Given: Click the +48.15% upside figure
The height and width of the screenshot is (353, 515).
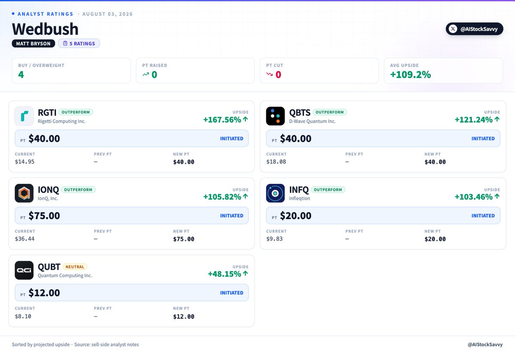Looking at the screenshot, I should [224, 274].
